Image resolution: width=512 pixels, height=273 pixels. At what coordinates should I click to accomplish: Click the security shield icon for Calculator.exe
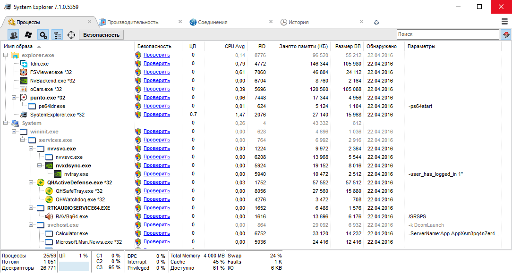click(x=138, y=233)
